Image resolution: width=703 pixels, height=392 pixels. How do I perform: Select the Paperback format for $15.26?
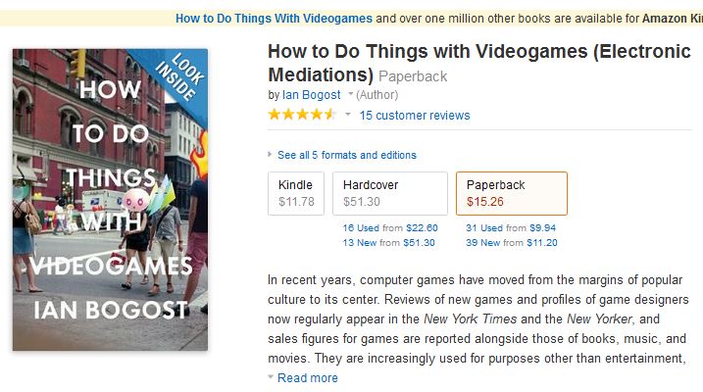point(512,193)
